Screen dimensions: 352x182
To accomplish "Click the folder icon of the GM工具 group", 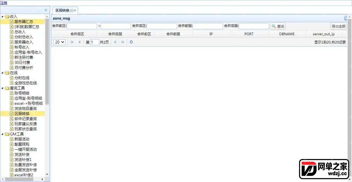I will [x=7, y=134].
